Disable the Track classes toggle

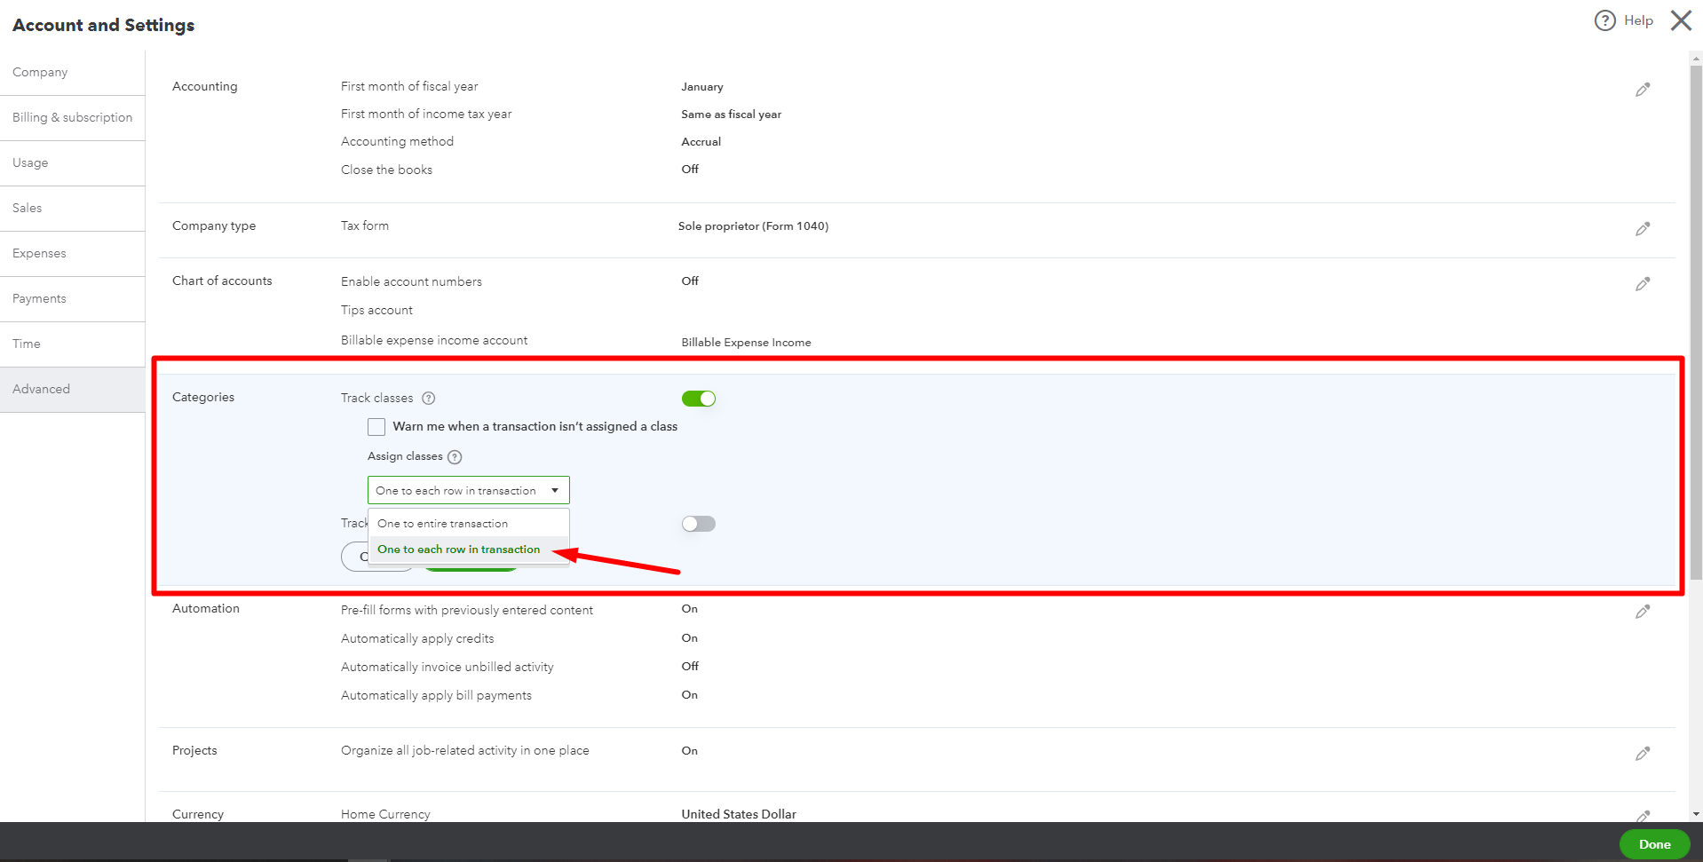click(699, 399)
